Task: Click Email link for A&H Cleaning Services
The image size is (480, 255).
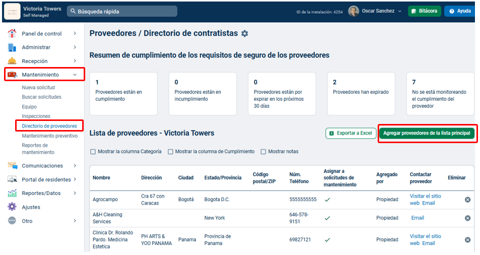Action: [x=417, y=218]
